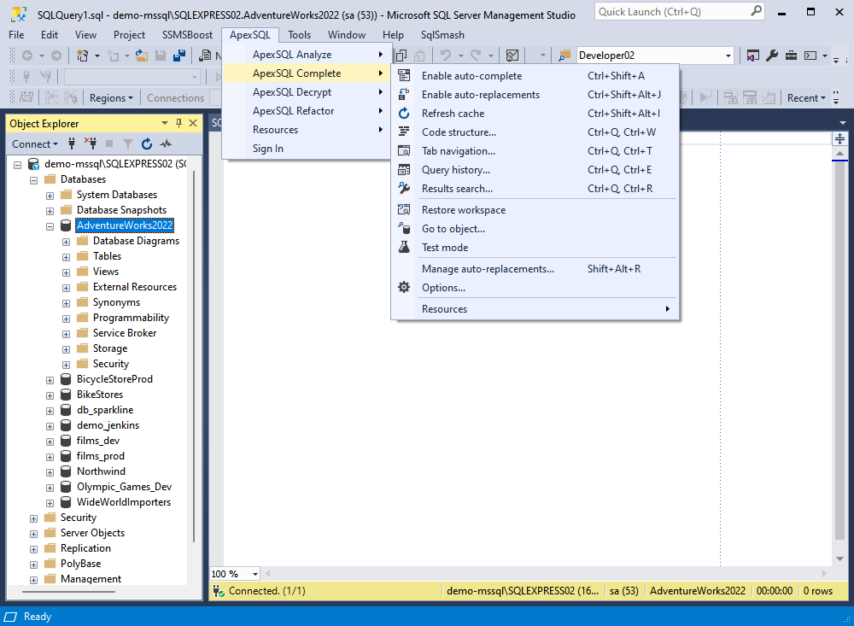Open the Recent dropdown

coord(806,98)
